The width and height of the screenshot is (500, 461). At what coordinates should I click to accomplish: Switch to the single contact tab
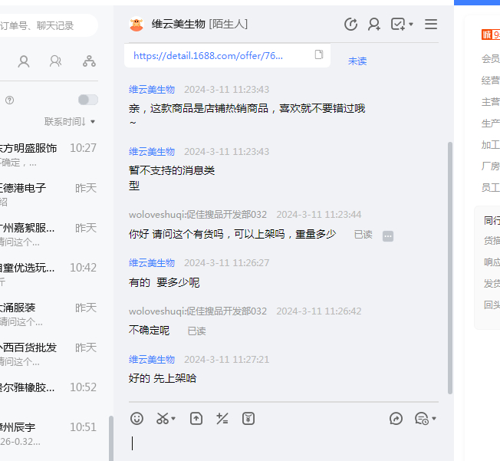[24, 61]
